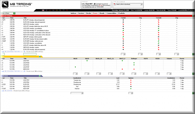Go to page 10 of Alerts results
Image resolution: width=195 pixels, height=114 pixels.
19,71
